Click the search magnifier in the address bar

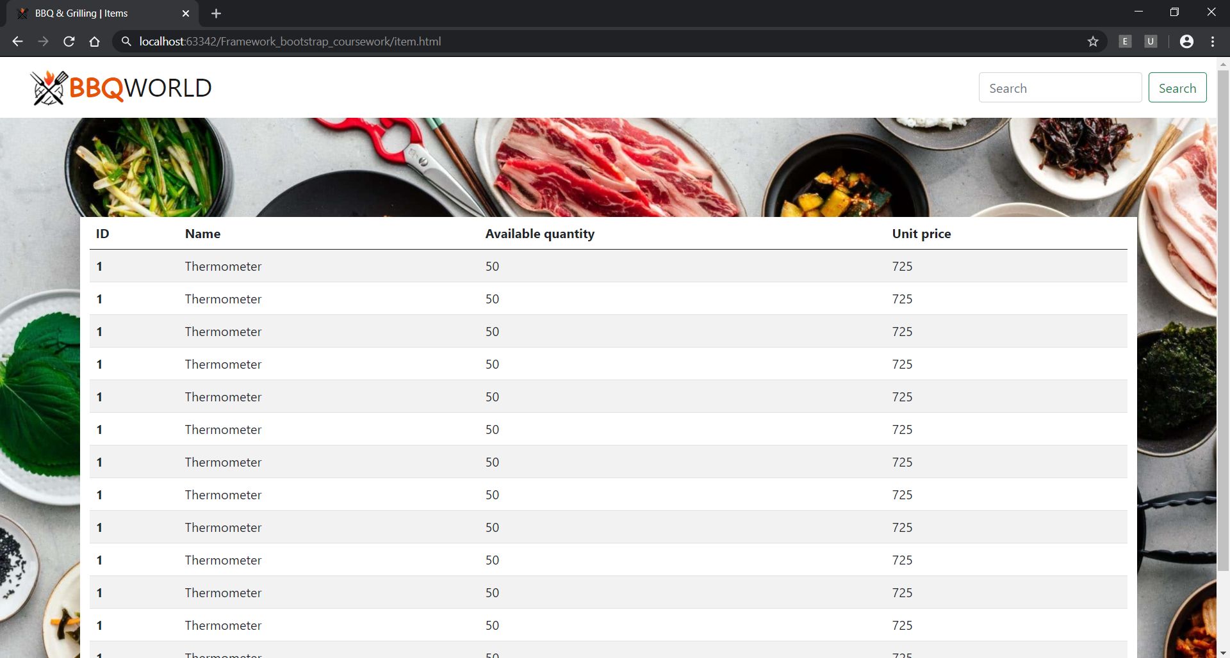point(126,41)
